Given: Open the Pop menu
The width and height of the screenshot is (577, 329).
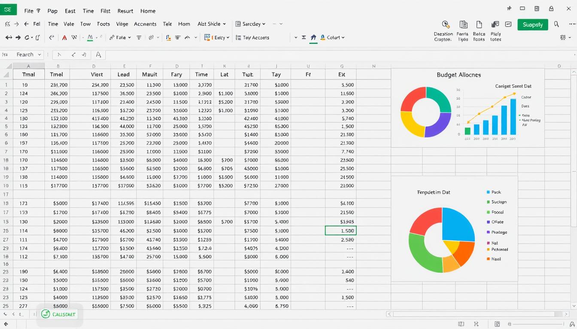Looking at the screenshot, I should pos(52,11).
